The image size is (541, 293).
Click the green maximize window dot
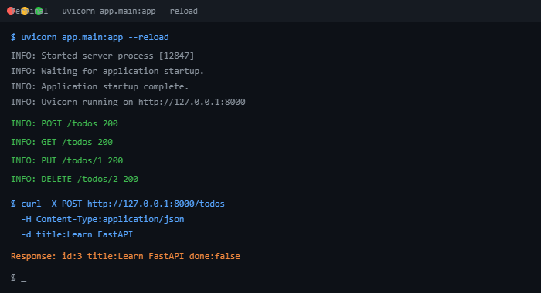pos(39,11)
